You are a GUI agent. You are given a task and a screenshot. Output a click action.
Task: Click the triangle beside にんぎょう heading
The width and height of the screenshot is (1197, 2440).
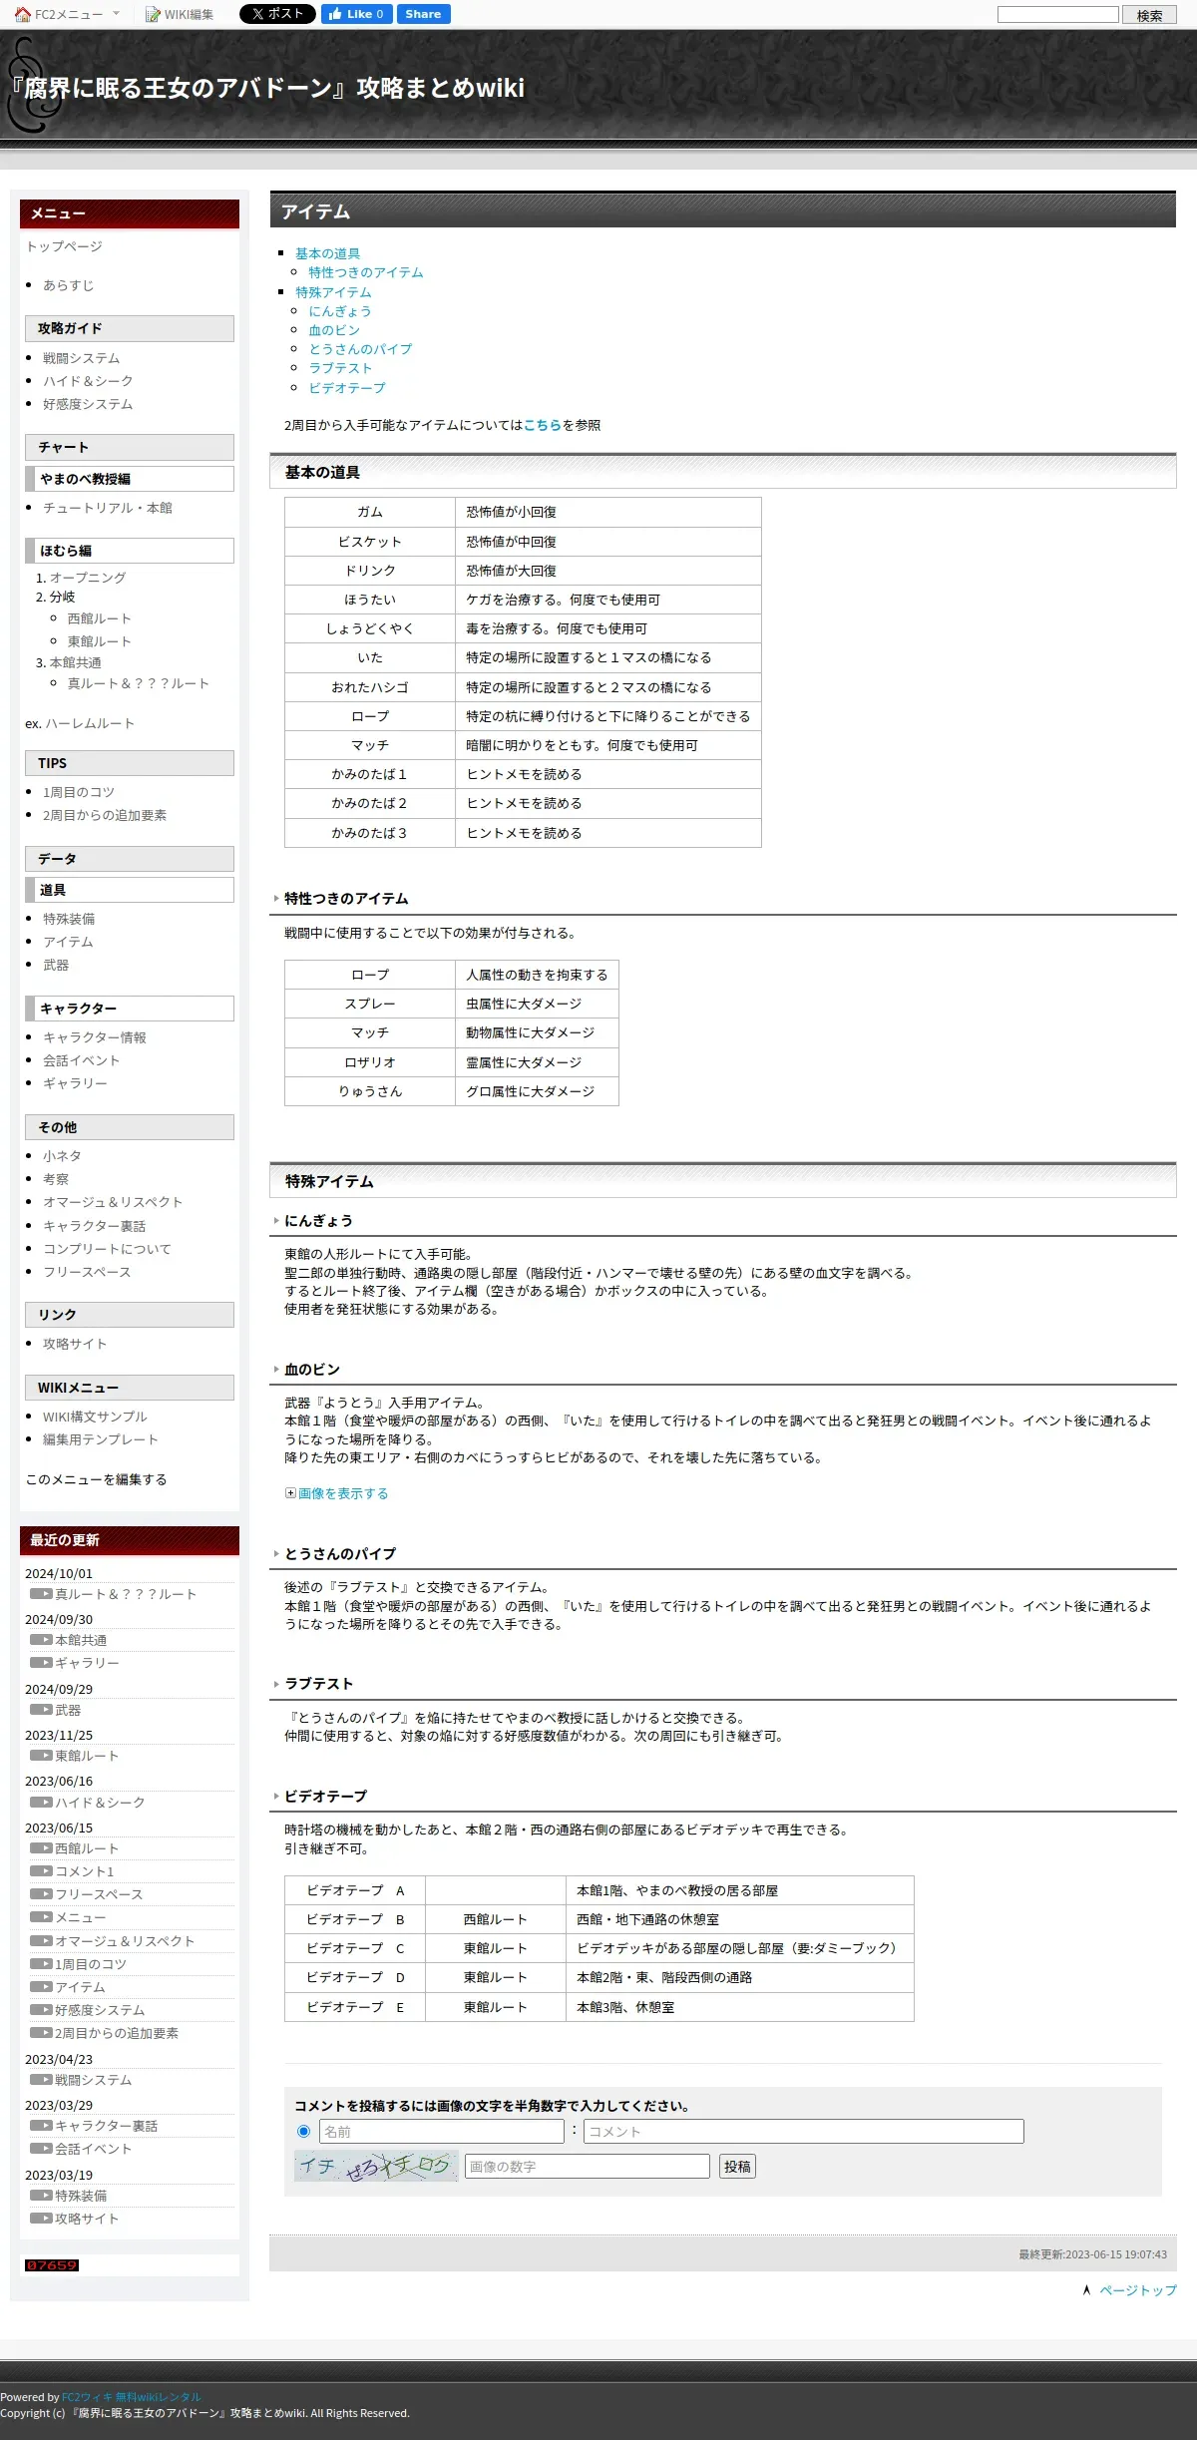tap(276, 1221)
